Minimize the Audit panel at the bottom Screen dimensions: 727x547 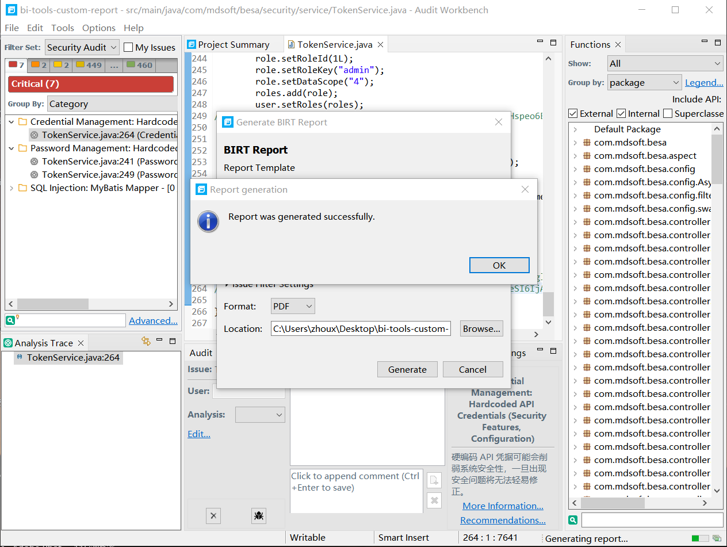coord(540,350)
